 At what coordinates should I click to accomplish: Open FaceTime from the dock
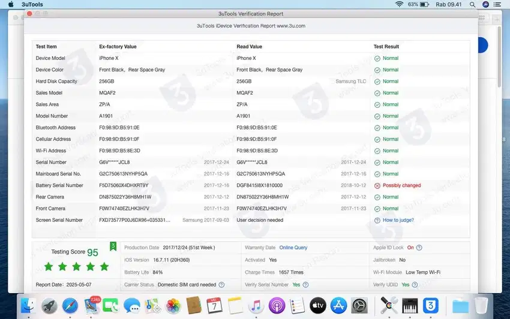(111, 306)
